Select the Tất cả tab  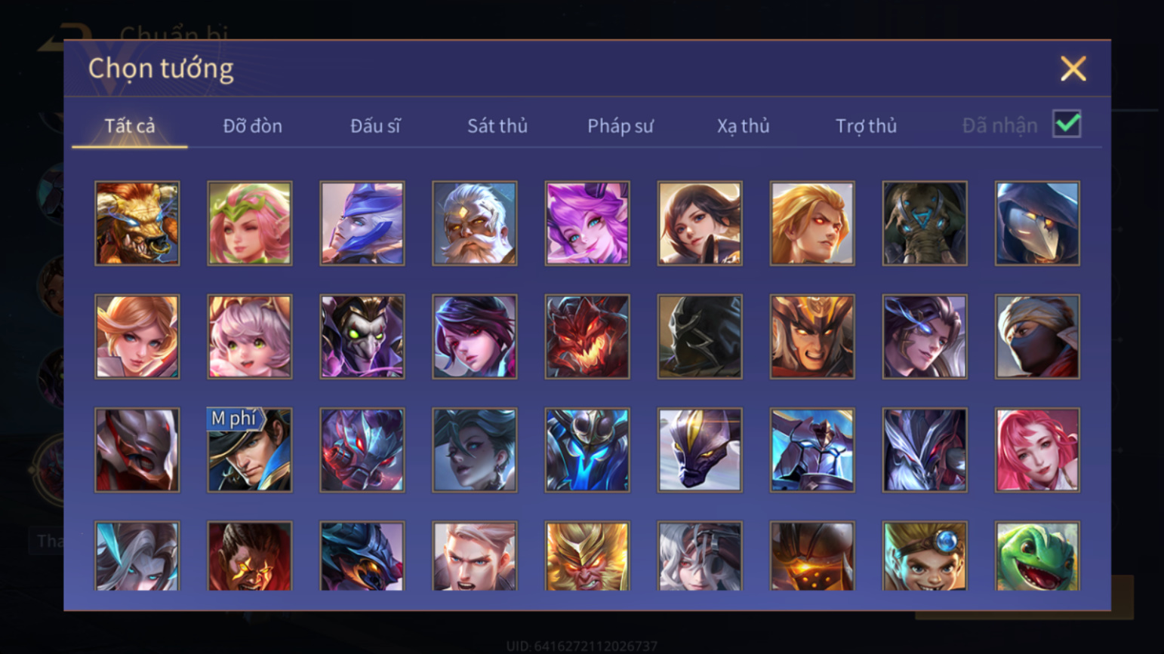[130, 126]
